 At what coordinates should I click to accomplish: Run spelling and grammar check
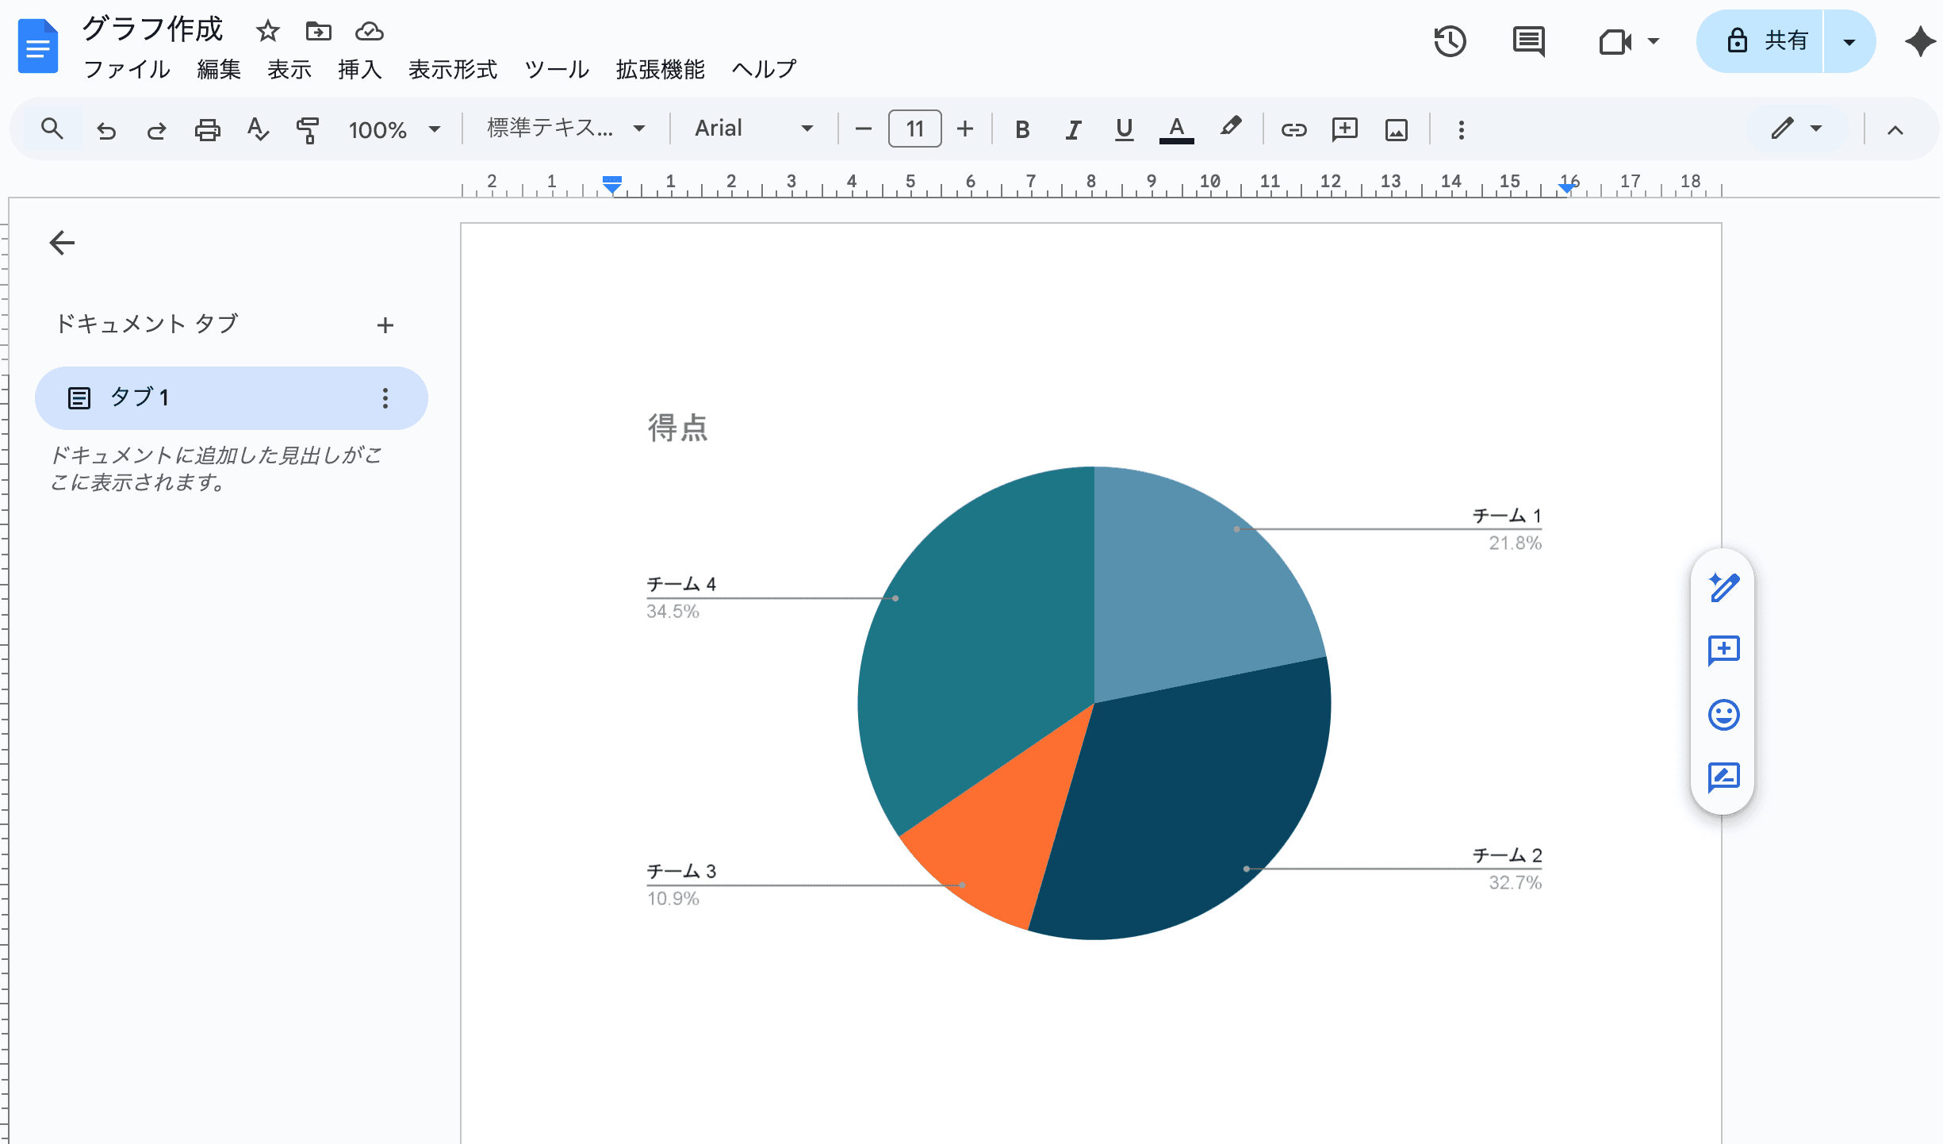coord(258,129)
